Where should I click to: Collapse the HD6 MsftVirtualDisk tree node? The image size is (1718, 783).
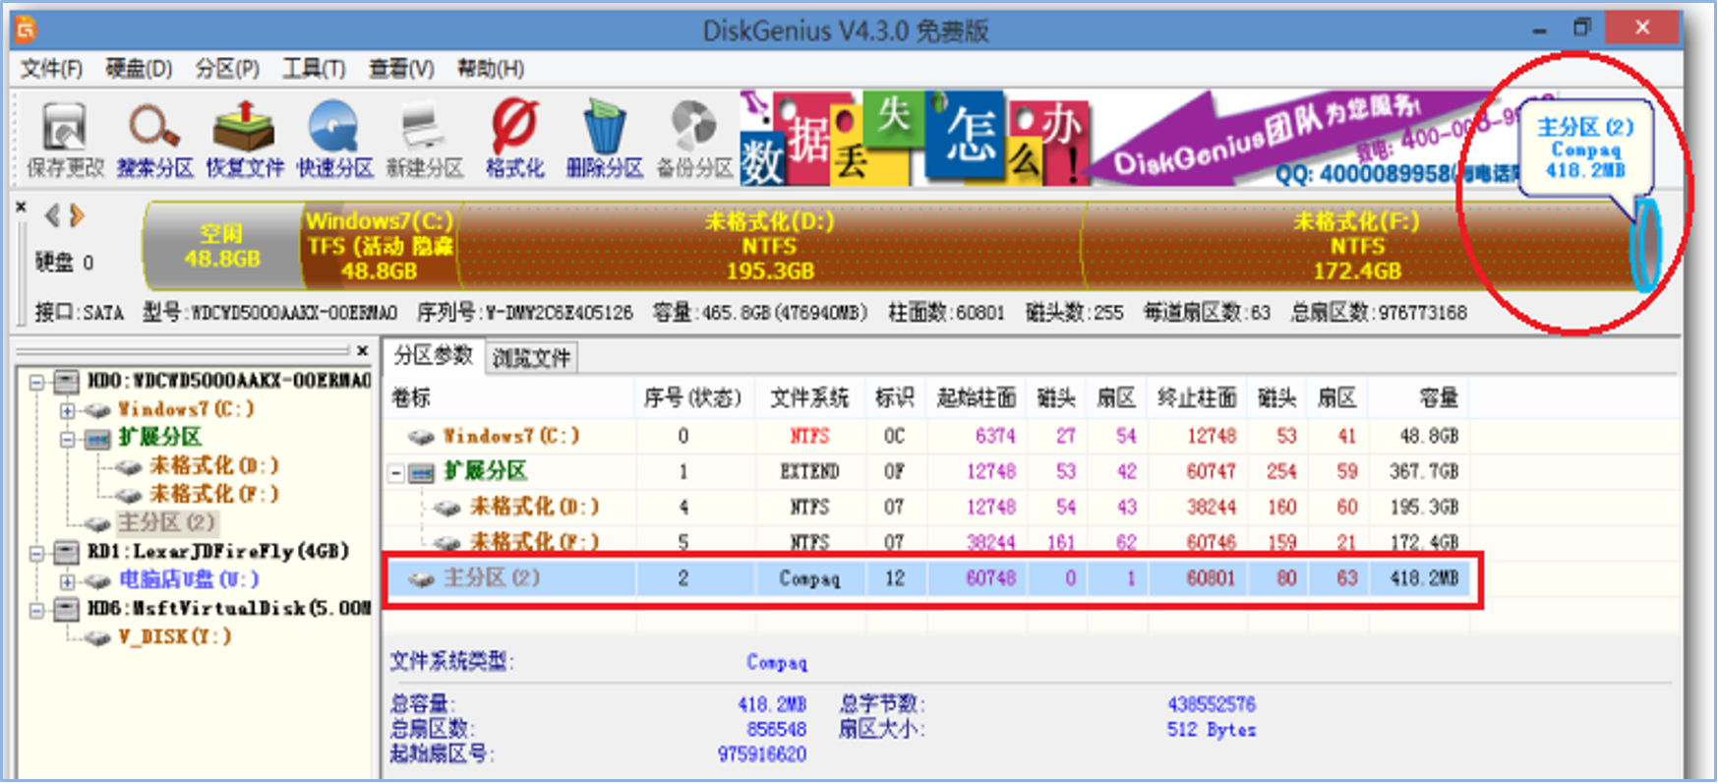[x=37, y=610]
